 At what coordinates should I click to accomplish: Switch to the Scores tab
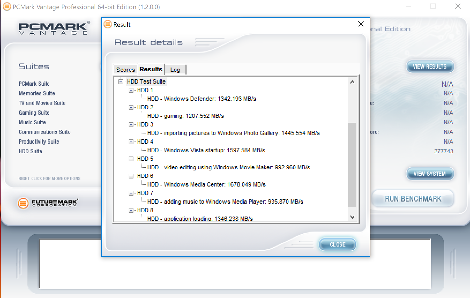[125, 70]
